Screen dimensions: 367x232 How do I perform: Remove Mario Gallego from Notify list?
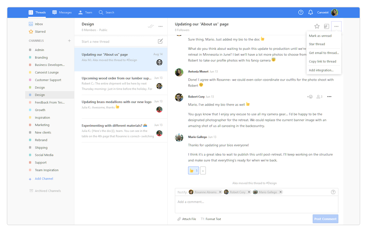pos(280,192)
